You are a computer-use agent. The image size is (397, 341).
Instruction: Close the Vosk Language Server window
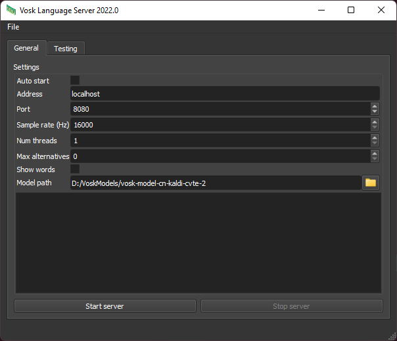tap(381, 10)
